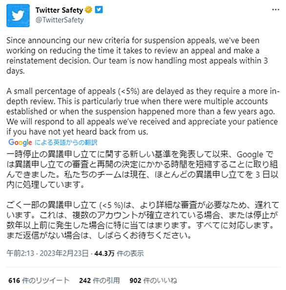Open the @TwitterSafety handle link
The image size is (286, 290).
pyautogui.click(x=60, y=20)
